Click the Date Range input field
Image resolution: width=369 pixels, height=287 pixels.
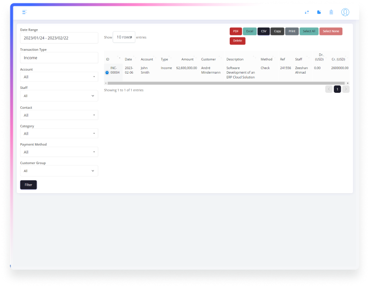59,38
